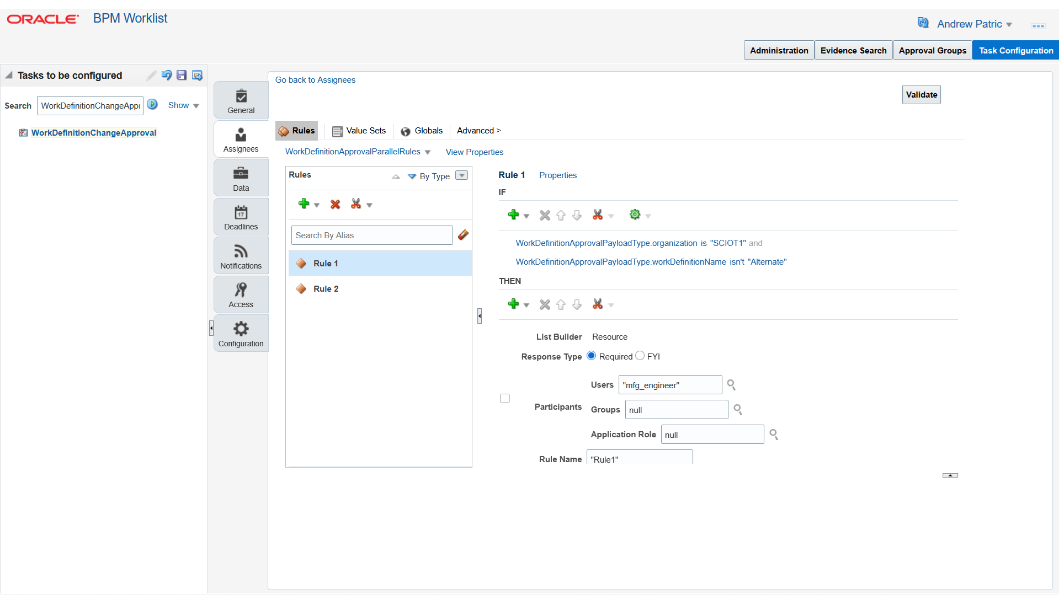
Task: Go back to Assignees link
Action: pyautogui.click(x=315, y=80)
